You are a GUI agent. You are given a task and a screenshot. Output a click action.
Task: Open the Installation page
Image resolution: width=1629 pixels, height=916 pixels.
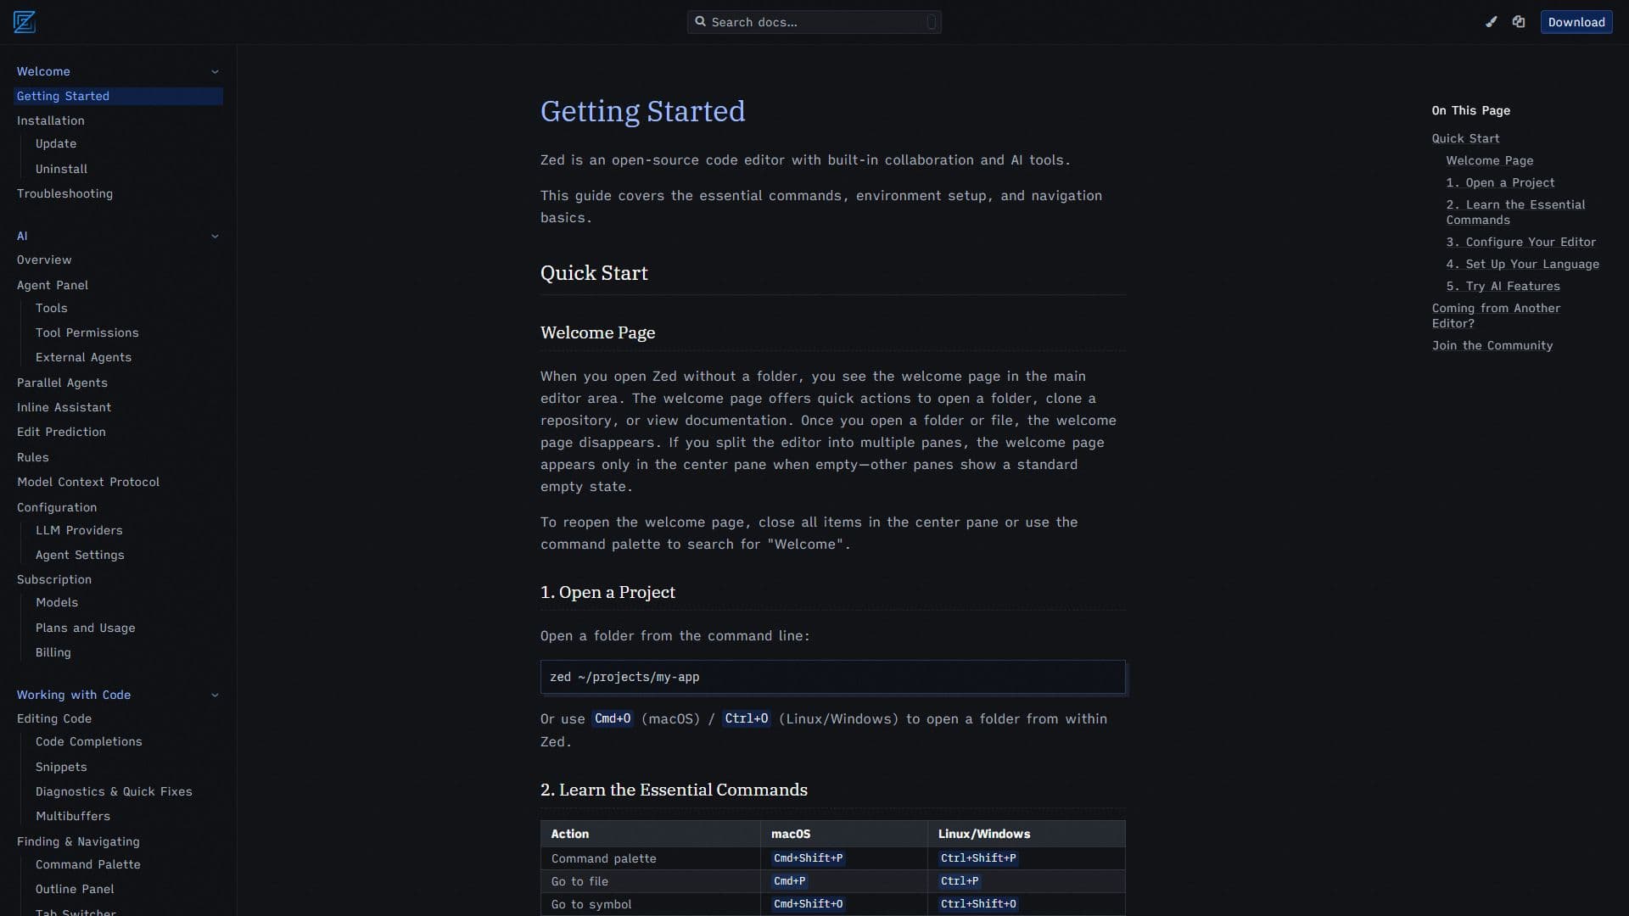51,120
